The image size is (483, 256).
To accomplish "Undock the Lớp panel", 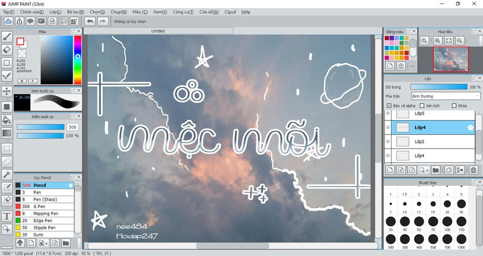I will click(x=474, y=79).
